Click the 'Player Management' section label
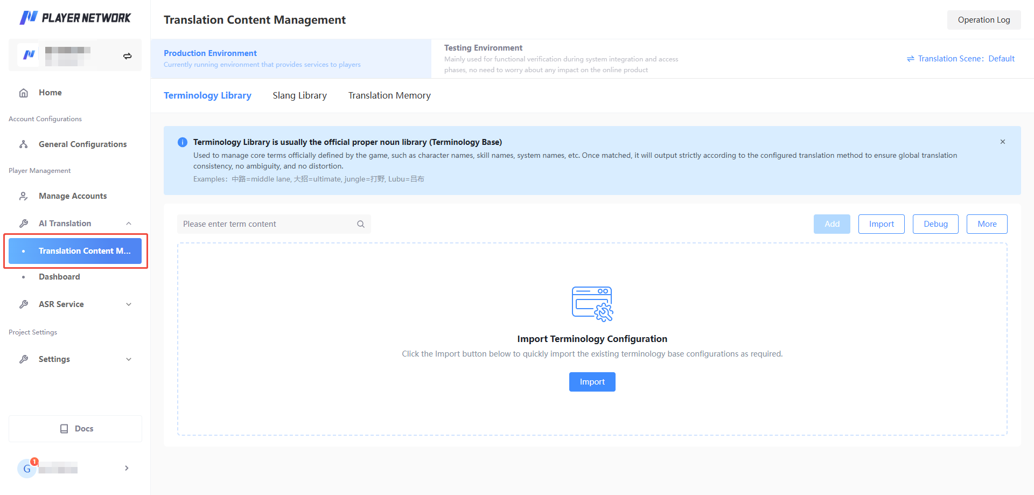 click(40, 171)
